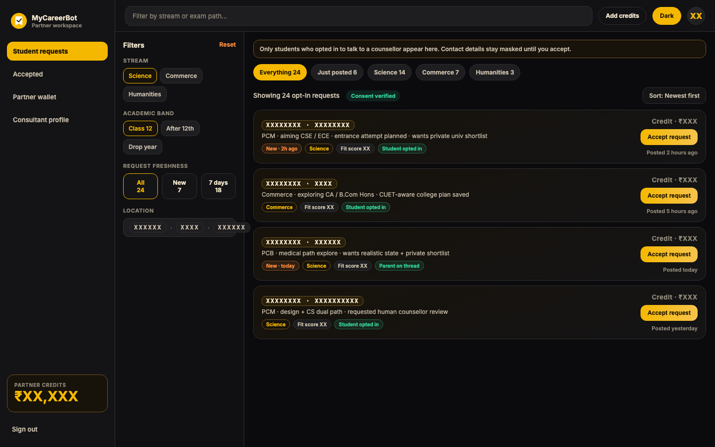The image size is (715, 447).
Task: Click the counsellor opt-in notice banner
Action: [x=480, y=49]
